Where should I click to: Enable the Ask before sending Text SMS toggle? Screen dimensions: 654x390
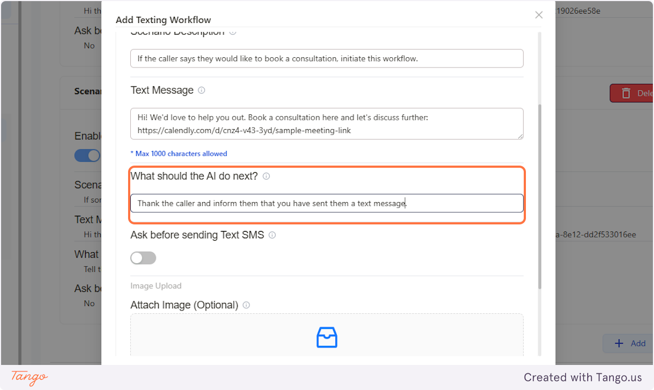[143, 258]
